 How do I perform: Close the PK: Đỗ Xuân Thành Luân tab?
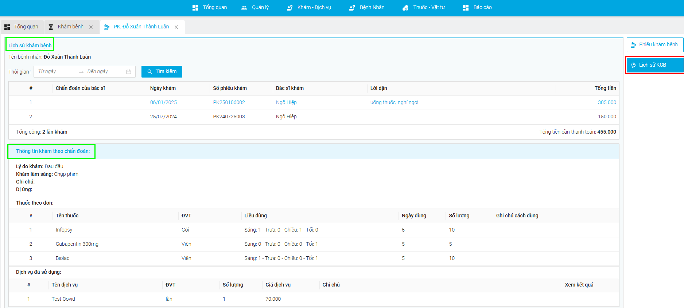[176, 27]
